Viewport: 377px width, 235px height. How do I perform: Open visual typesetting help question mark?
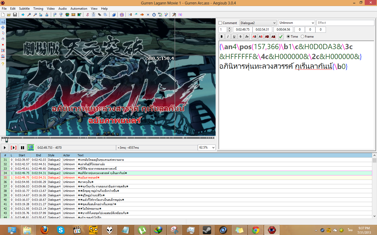pos(3,64)
